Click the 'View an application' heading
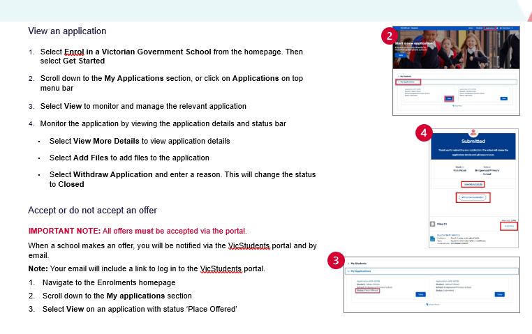Screen dimensions: 532x334 tap(67, 31)
